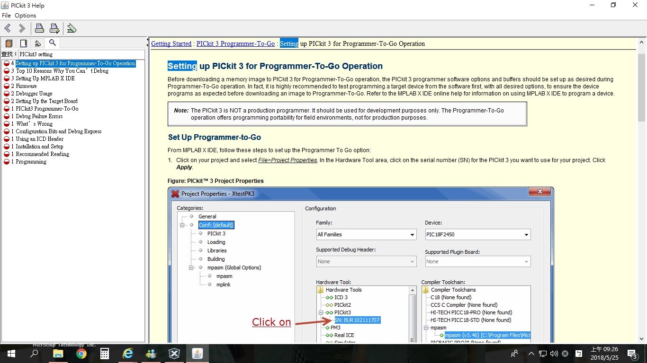Show the Favorites tab in navigation pane
The width and height of the screenshot is (647, 363).
[x=38, y=43]
